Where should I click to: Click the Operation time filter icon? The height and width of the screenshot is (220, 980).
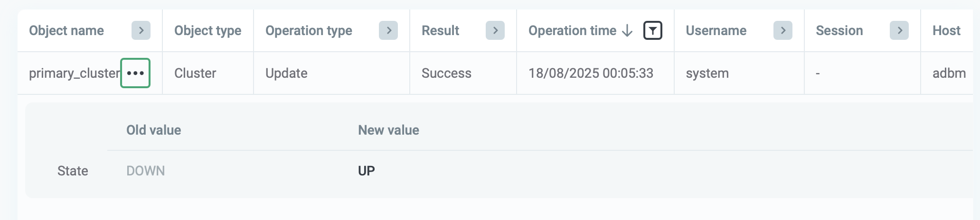(653, 31)
